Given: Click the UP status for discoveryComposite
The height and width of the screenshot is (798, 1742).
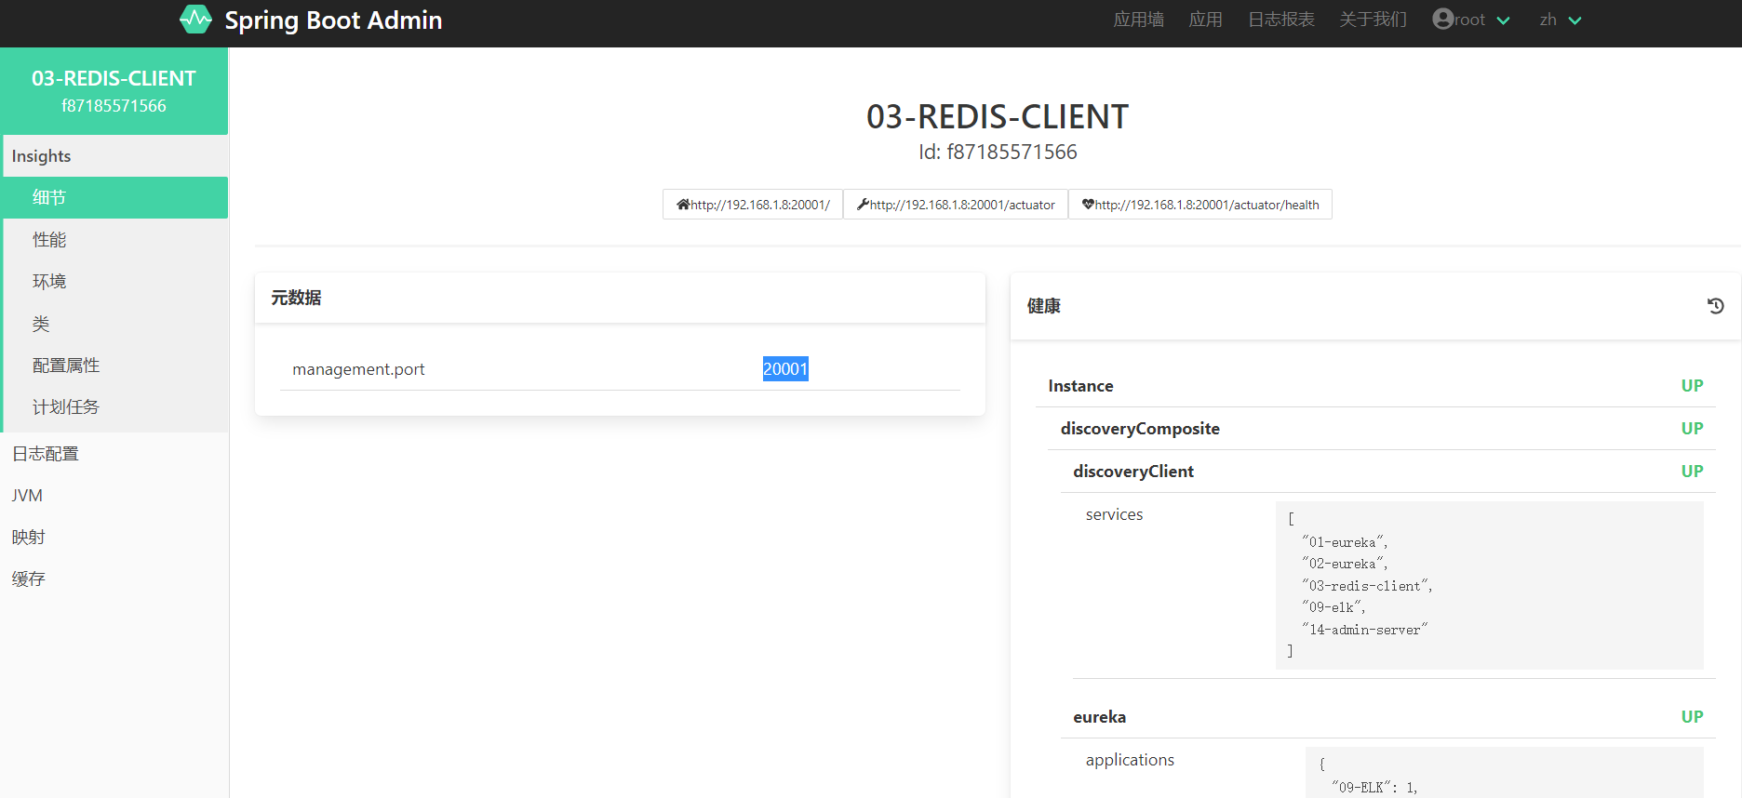Looking at the screenshot, I should pos(1692,429).
